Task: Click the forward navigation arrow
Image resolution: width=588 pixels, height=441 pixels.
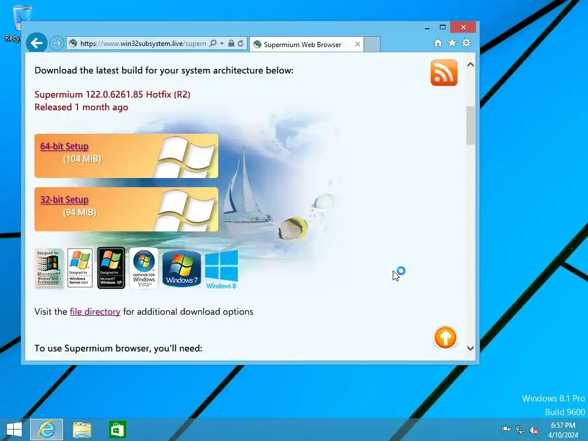Action: coord(57,43)
